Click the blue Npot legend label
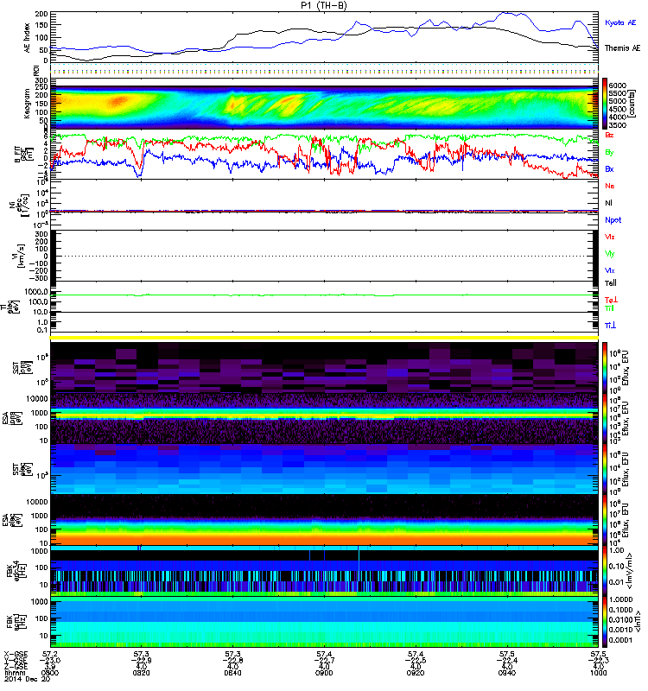This screenshot has height=691, width=648. (613, 220)
